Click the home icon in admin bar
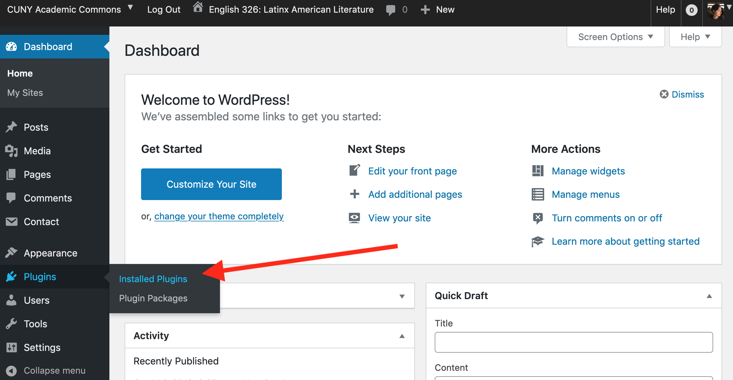The height and width of the screenshot is (380, 733). pos(198,7)
